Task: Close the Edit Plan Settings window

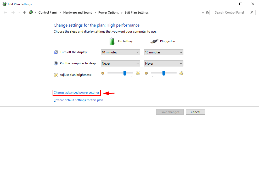Action: point(253,4)
